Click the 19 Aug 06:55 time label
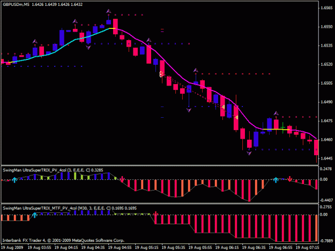The height and width of the screenshot is (251, 335). point(280,248)
